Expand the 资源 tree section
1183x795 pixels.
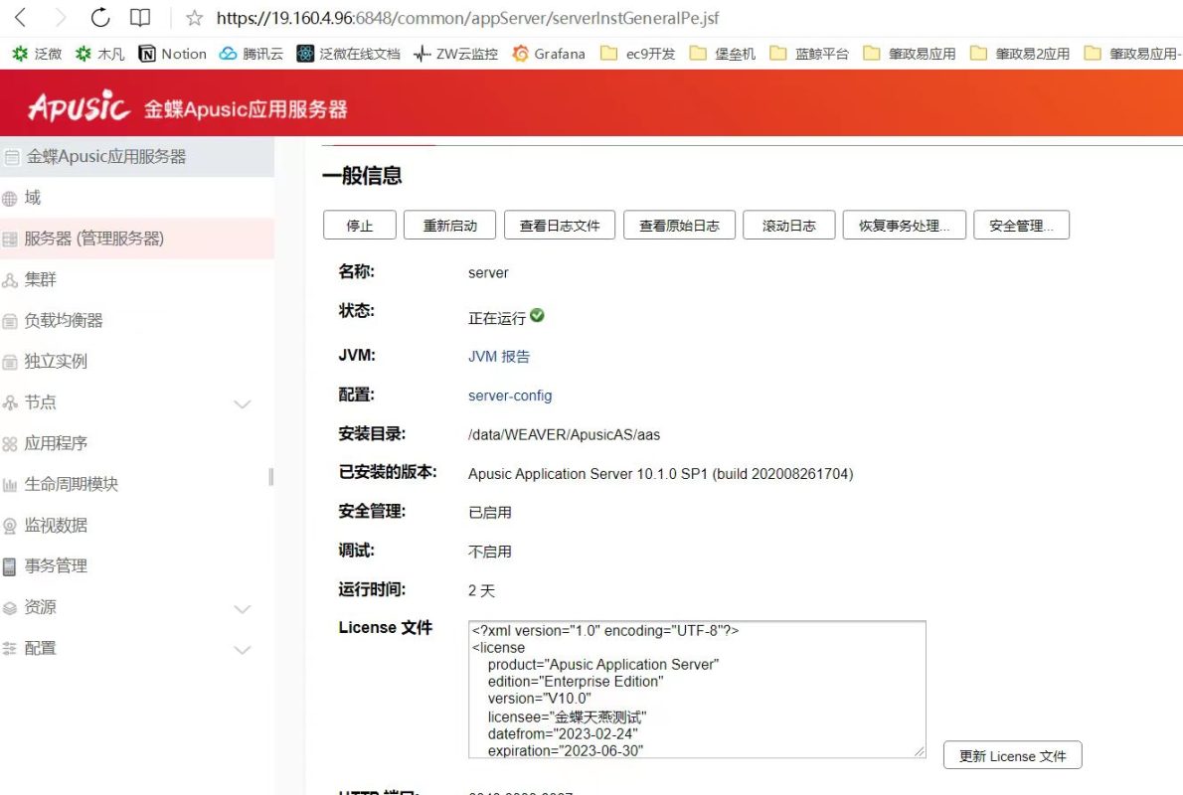point(242,608)
